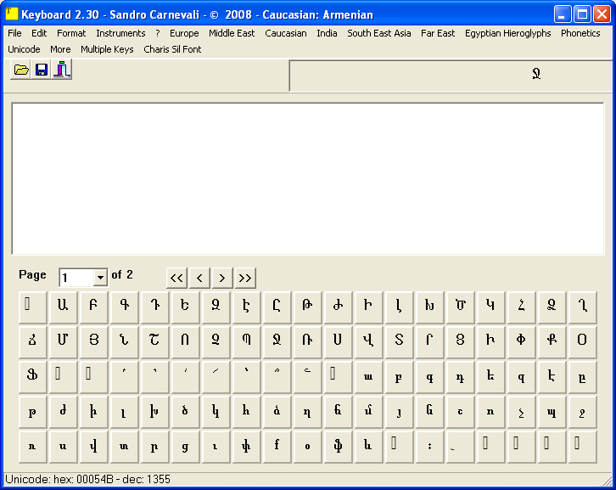Insert Armenian capital Ghad (Ղ) key
616x490 pixels.
point(583,307)
